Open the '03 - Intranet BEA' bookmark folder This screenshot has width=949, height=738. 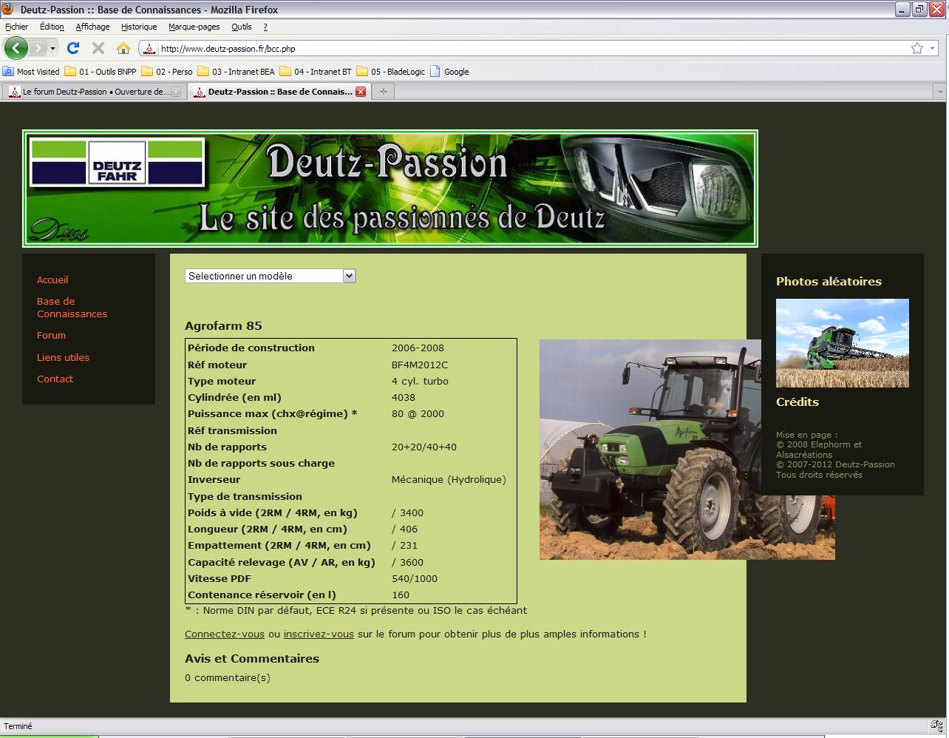[236, 72]
